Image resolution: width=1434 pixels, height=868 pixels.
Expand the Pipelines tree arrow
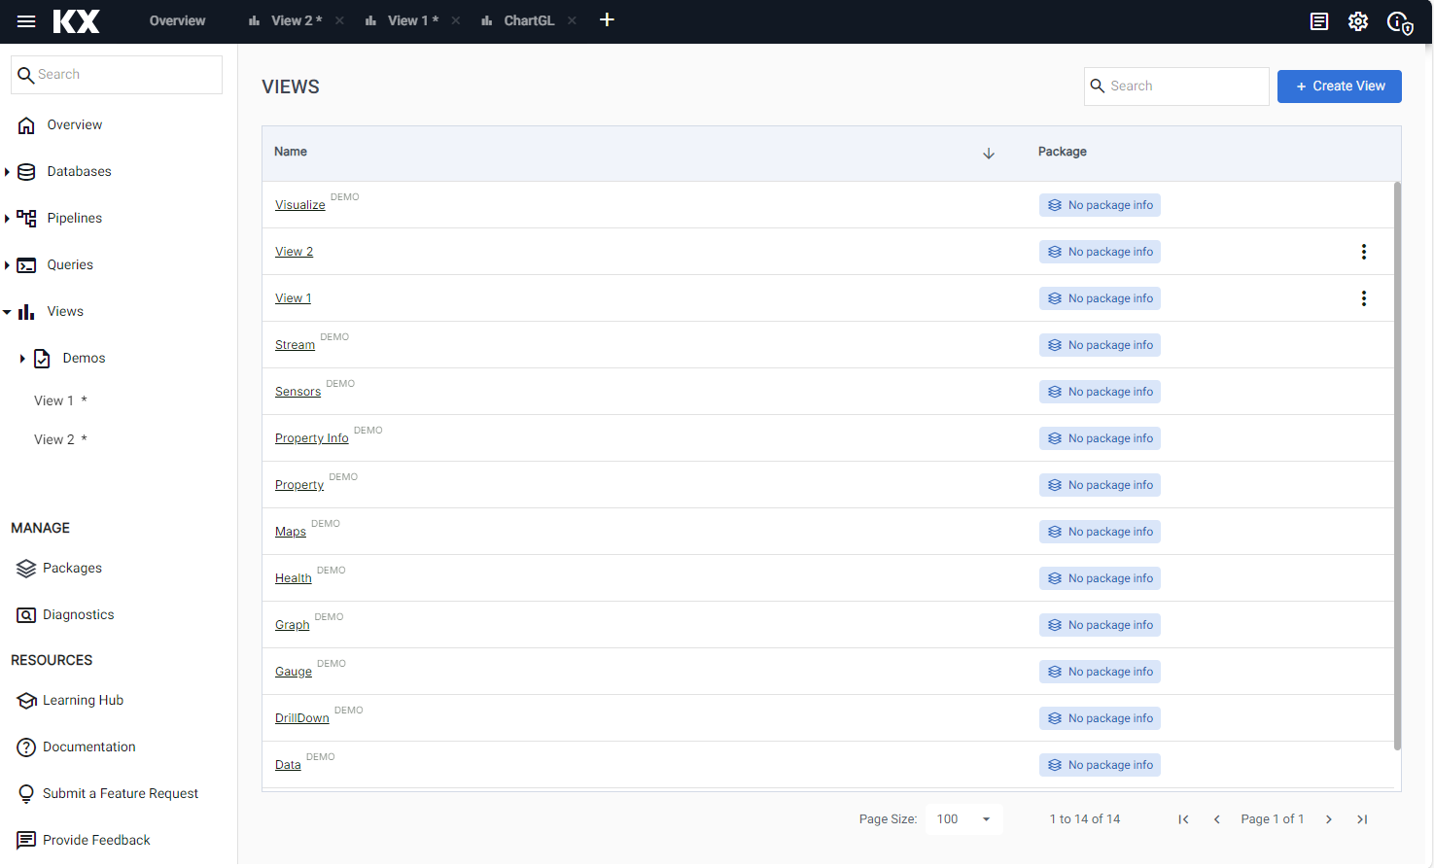click(7, 219)
